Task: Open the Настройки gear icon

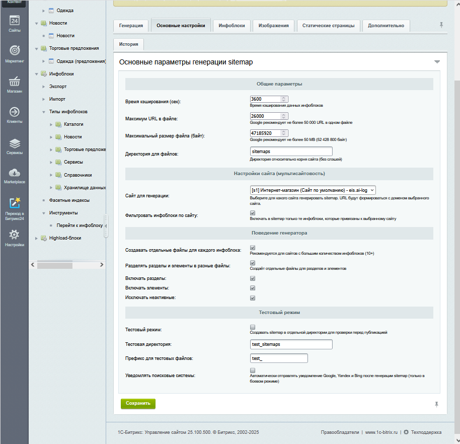Action: 14,237
